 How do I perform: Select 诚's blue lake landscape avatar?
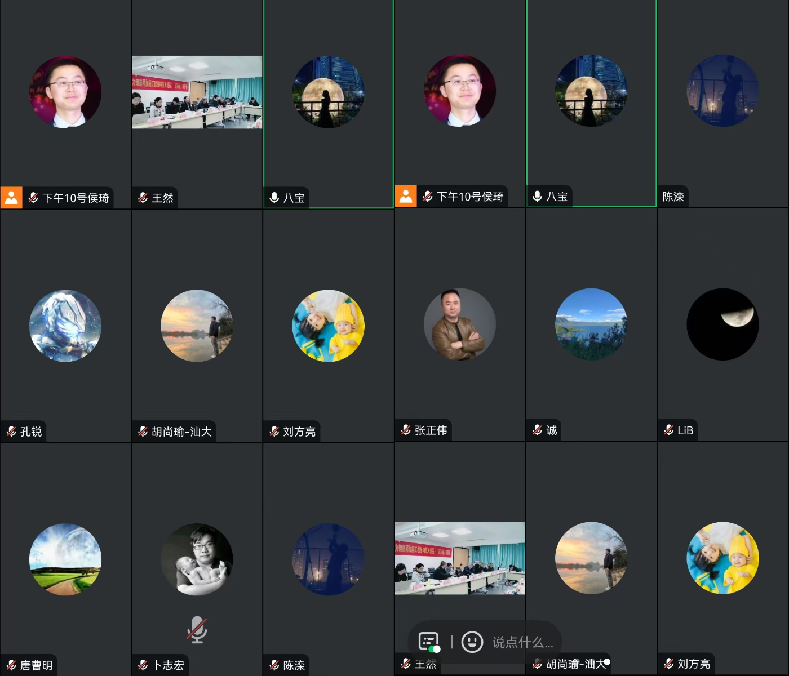[591, 324]
